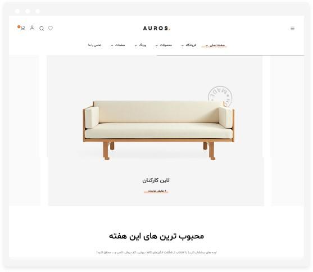Click the لاین کارکنان title
313x272 pixels.
156,180
